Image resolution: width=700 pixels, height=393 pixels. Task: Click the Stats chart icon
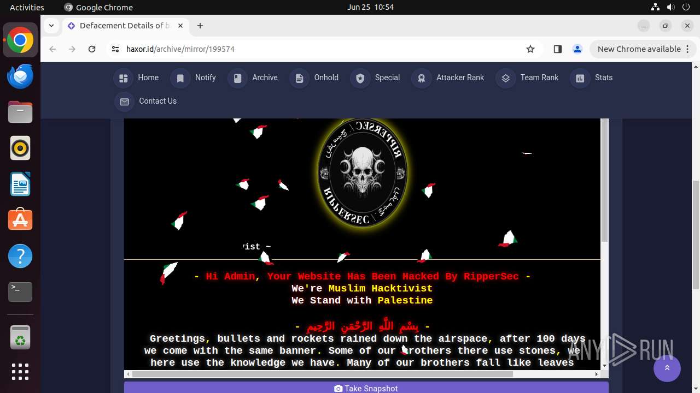[x=580, y=78]
